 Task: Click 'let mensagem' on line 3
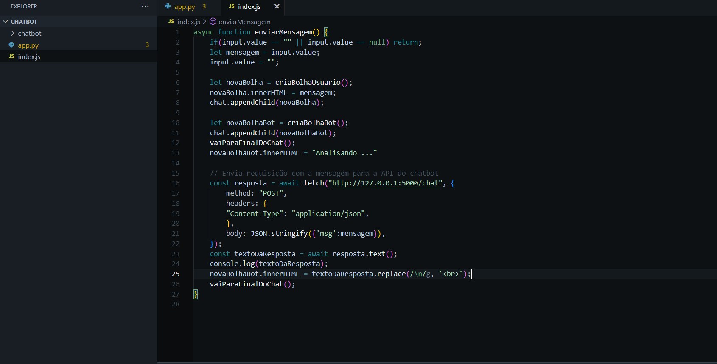(234, 52)
